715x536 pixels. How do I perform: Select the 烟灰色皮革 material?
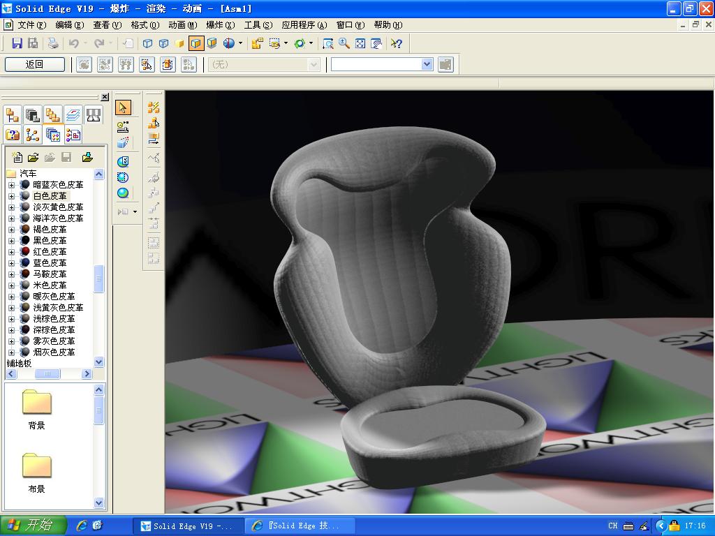[53, 352]
